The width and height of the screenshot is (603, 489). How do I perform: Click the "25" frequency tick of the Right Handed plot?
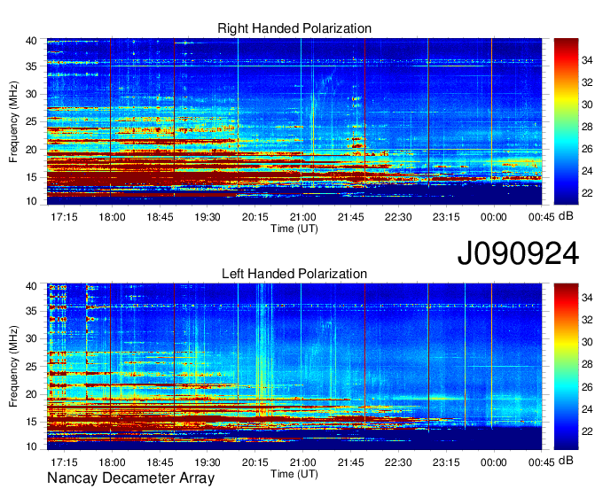coord(32,121)
